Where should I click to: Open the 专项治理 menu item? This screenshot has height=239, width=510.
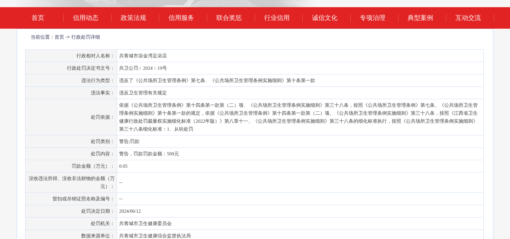[373, 18]
